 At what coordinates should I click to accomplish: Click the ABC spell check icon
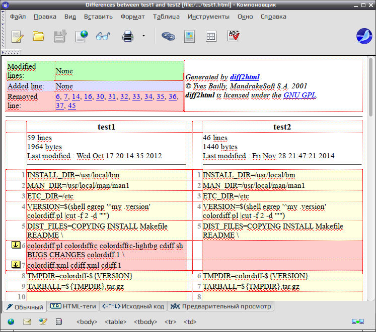click(234, 36)
